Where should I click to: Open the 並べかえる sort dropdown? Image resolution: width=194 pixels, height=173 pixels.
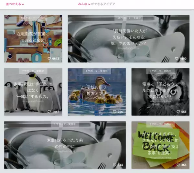15,4
